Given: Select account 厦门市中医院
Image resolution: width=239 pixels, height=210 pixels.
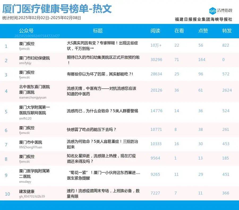Looking at the screenshot, I should tap(31, 142).
